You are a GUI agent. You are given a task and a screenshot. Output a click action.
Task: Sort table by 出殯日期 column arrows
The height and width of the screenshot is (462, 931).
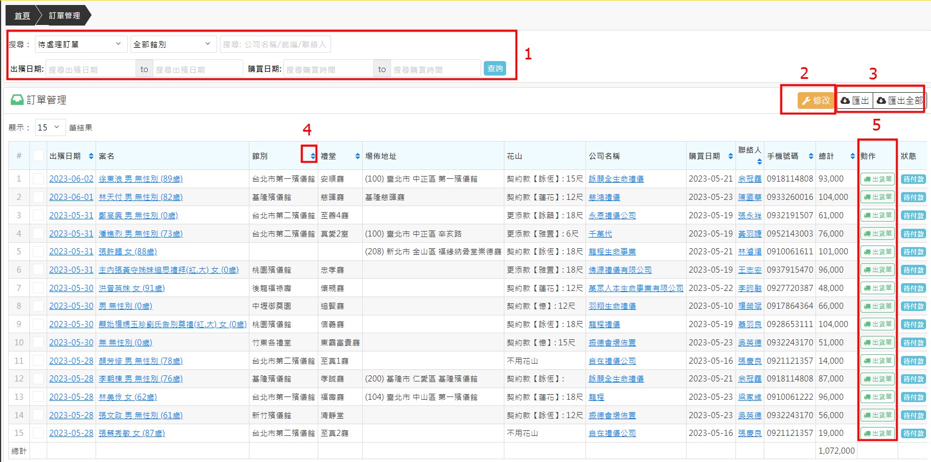tap(91, 156)
